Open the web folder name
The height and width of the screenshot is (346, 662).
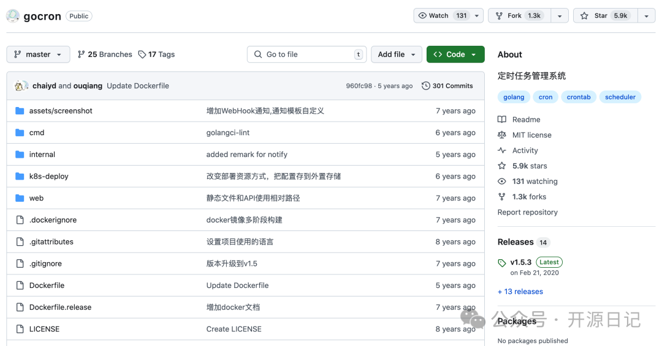click(36, 198)
